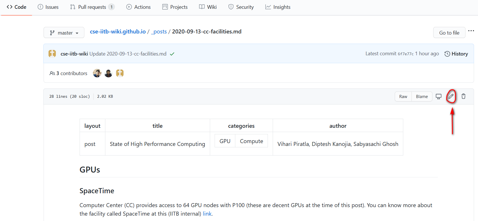Click the trash delete file icon

(x=464, y=96)
